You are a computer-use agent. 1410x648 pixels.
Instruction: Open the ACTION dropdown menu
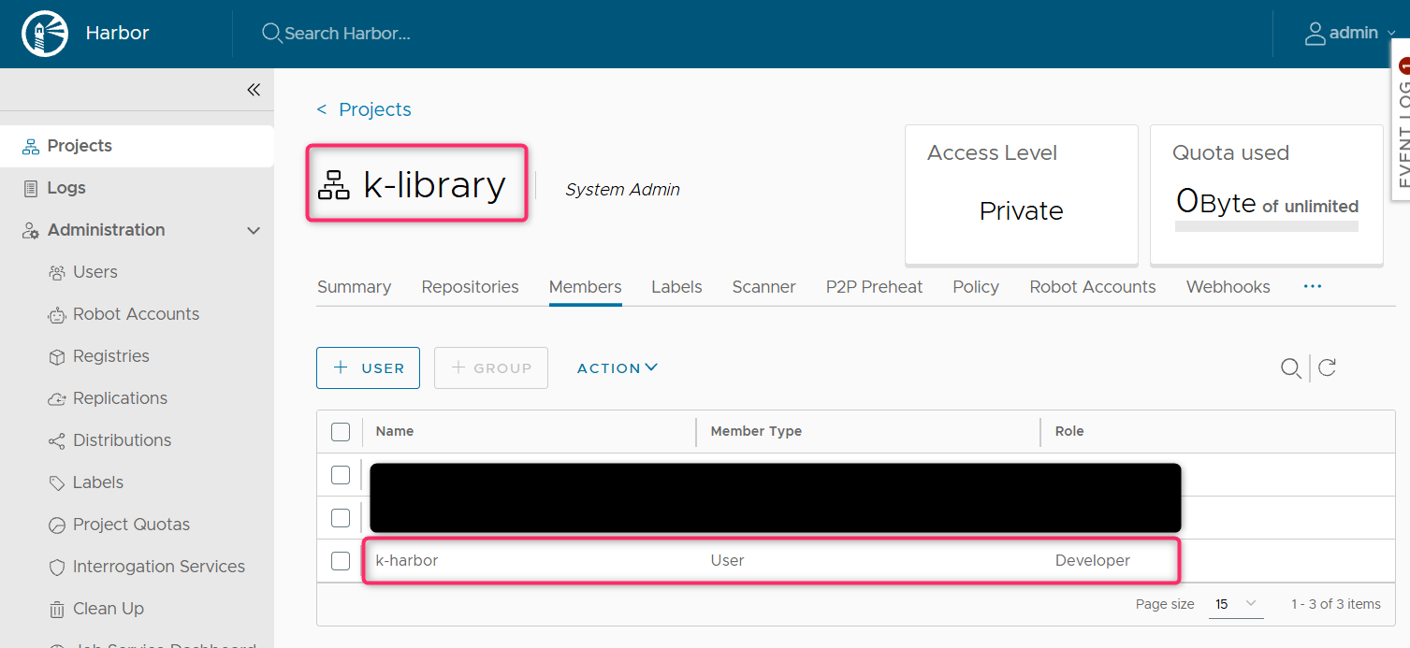[x=618, y=368]
